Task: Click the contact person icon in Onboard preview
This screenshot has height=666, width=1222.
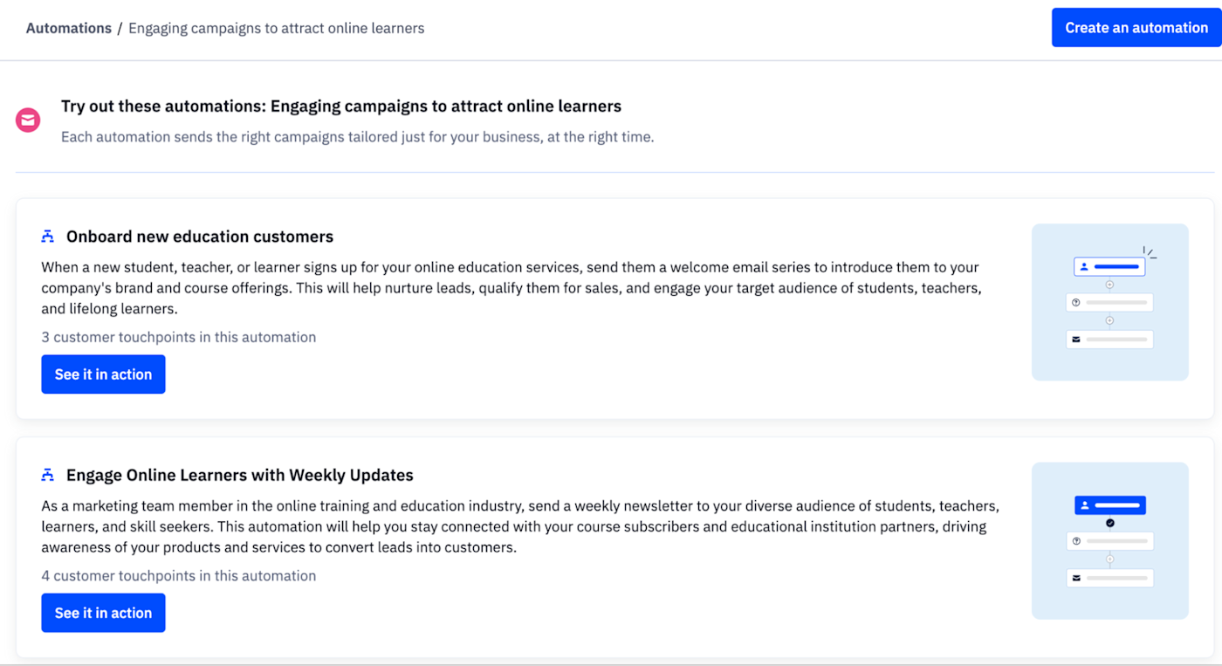Action: point(1084,266)
